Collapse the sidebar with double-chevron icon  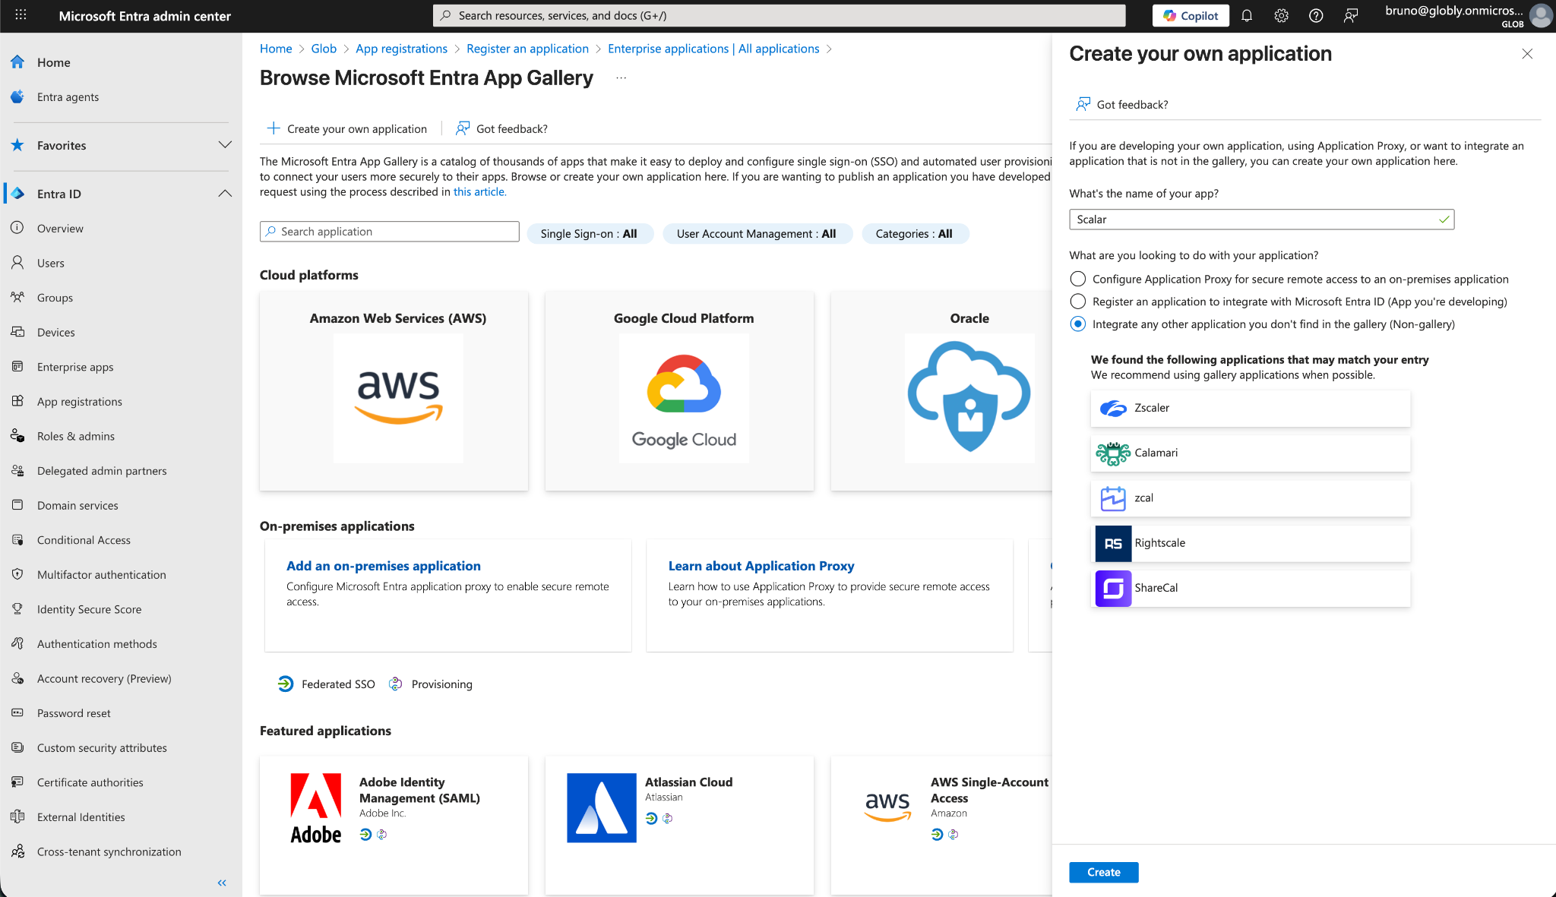click(x=222, y=883)
